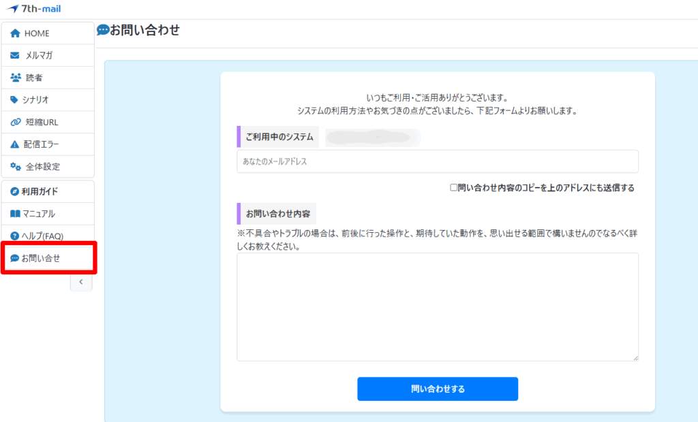
Task: Click inside the お問い合わせ内容 text area
Action: point(437,306)
